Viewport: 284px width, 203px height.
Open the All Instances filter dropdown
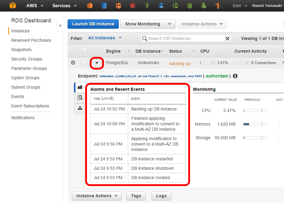tap(105, 38)
